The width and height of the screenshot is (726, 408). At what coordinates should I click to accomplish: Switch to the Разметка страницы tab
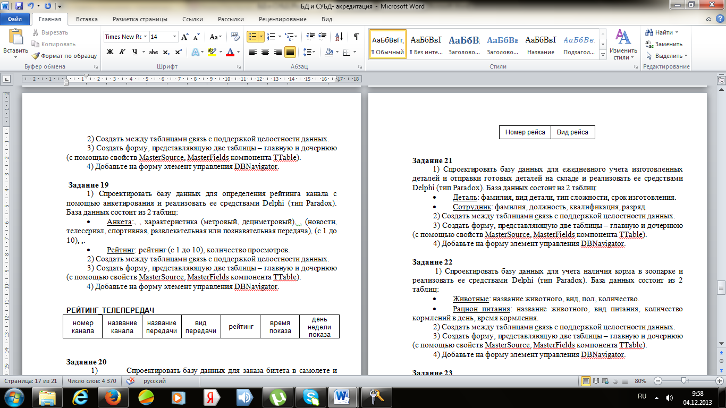[140, 19]
